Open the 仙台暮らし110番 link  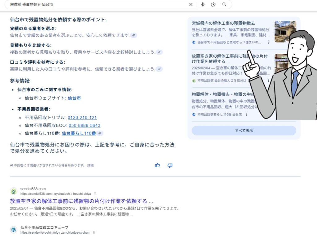coord(79,133)
